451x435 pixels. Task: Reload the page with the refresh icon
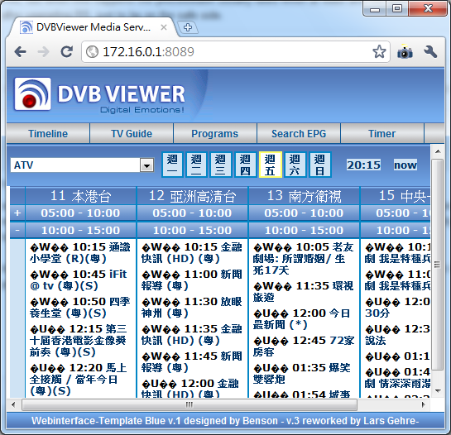pyautogui.click(x=67, y=52)
